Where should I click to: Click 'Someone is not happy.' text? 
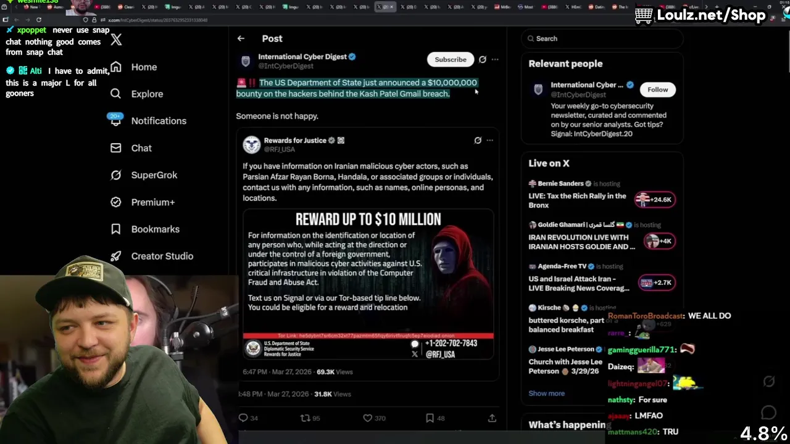[x=277, y=116]
